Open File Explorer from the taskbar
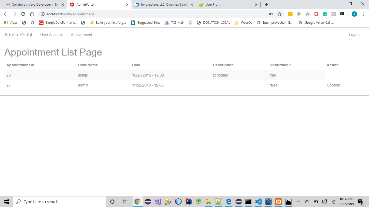 pyautogui.click(x=208, y=202)
